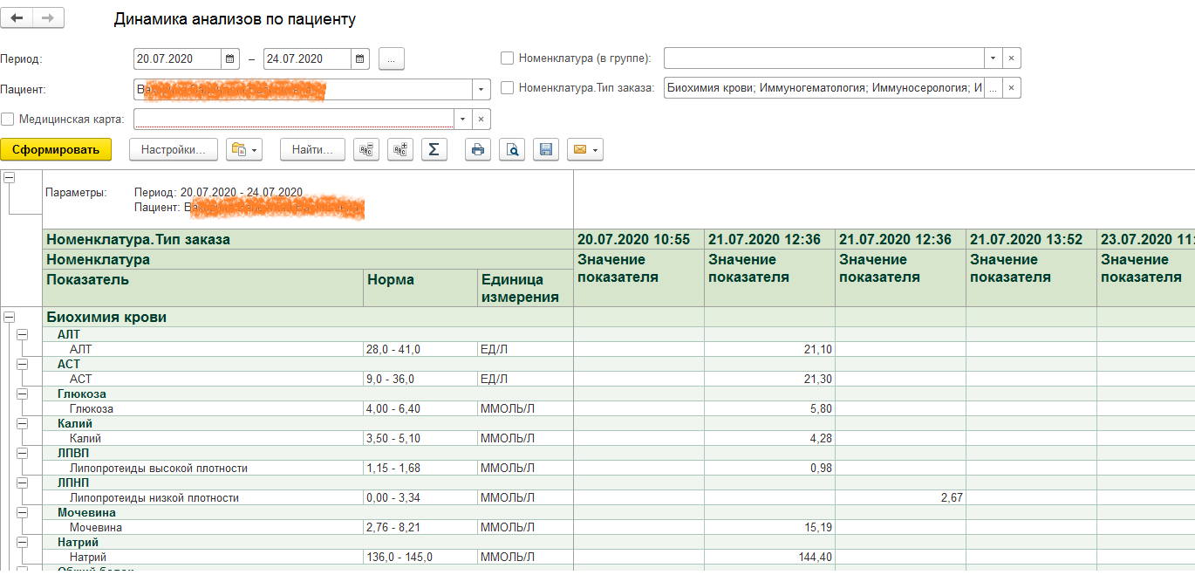Open calendar for period start date
The image size is (1195, 575).
pos(230,59)
